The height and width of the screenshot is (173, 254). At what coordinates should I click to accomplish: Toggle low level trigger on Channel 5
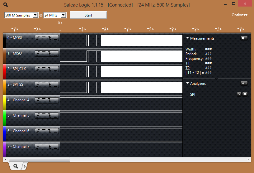tap(56, 116)
